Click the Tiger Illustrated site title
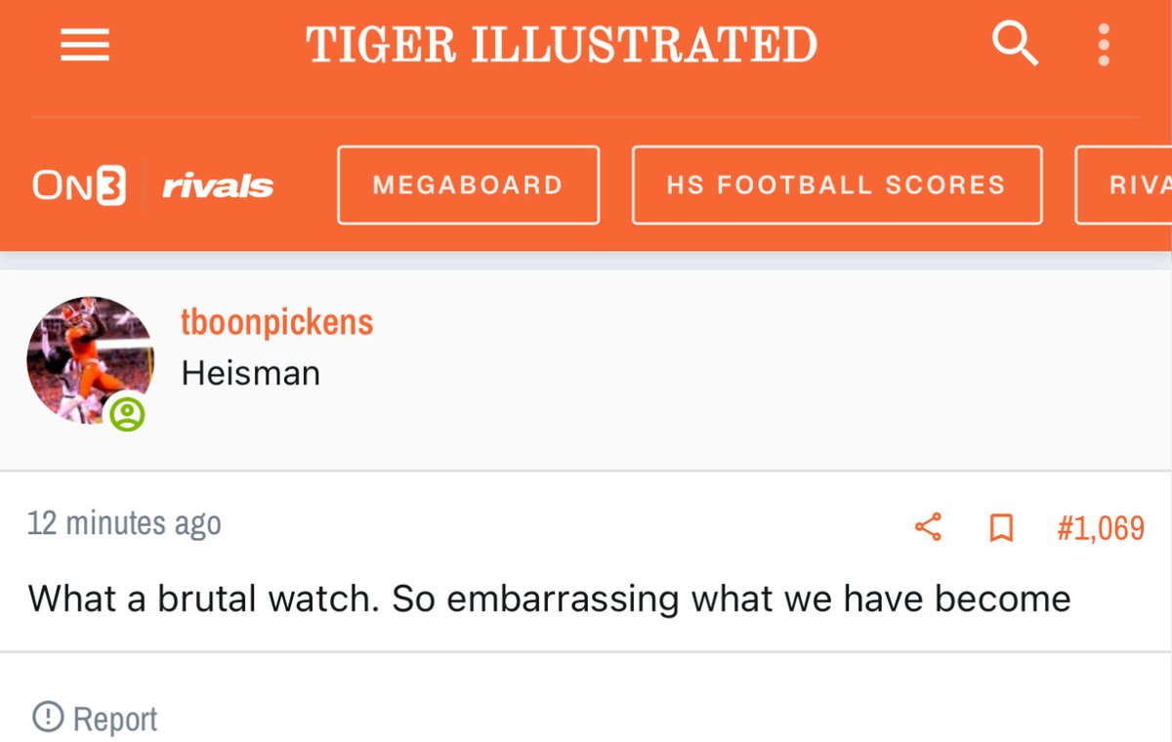This screenshot has height=742, width=1172. [562, 45]
